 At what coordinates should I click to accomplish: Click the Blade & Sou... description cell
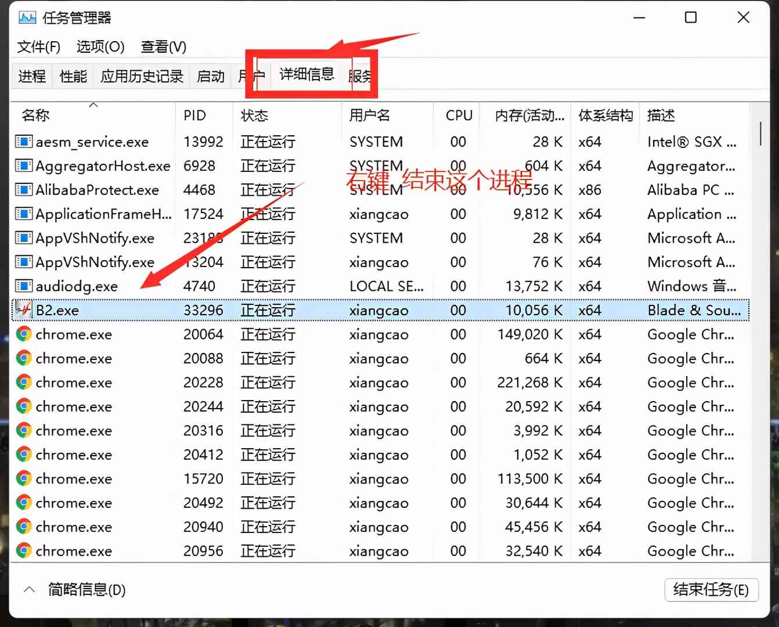click(x=694, y=311)
